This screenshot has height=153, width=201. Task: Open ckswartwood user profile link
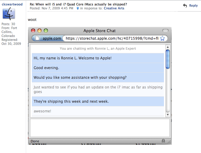click(x=12, y=4)
